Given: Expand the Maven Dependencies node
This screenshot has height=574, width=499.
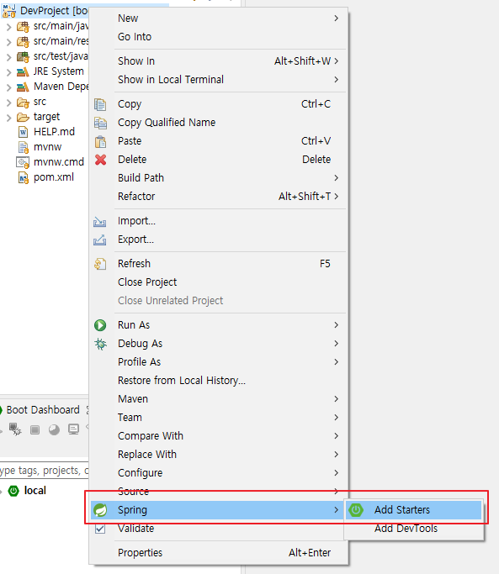Looking at the screenshot, I should click(x=9, y=87).
